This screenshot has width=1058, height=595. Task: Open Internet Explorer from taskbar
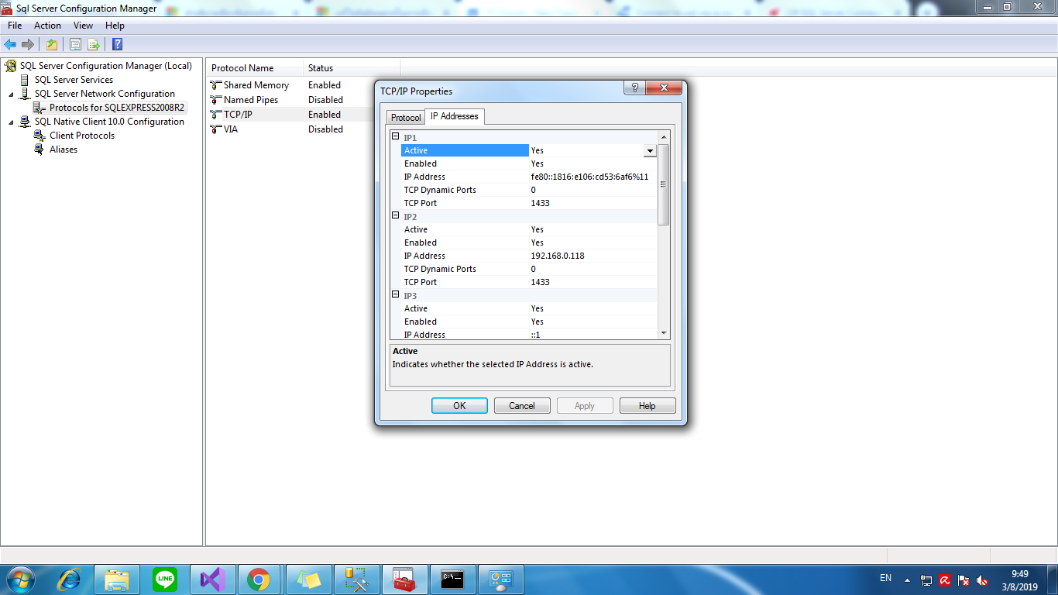pos(70,579)
